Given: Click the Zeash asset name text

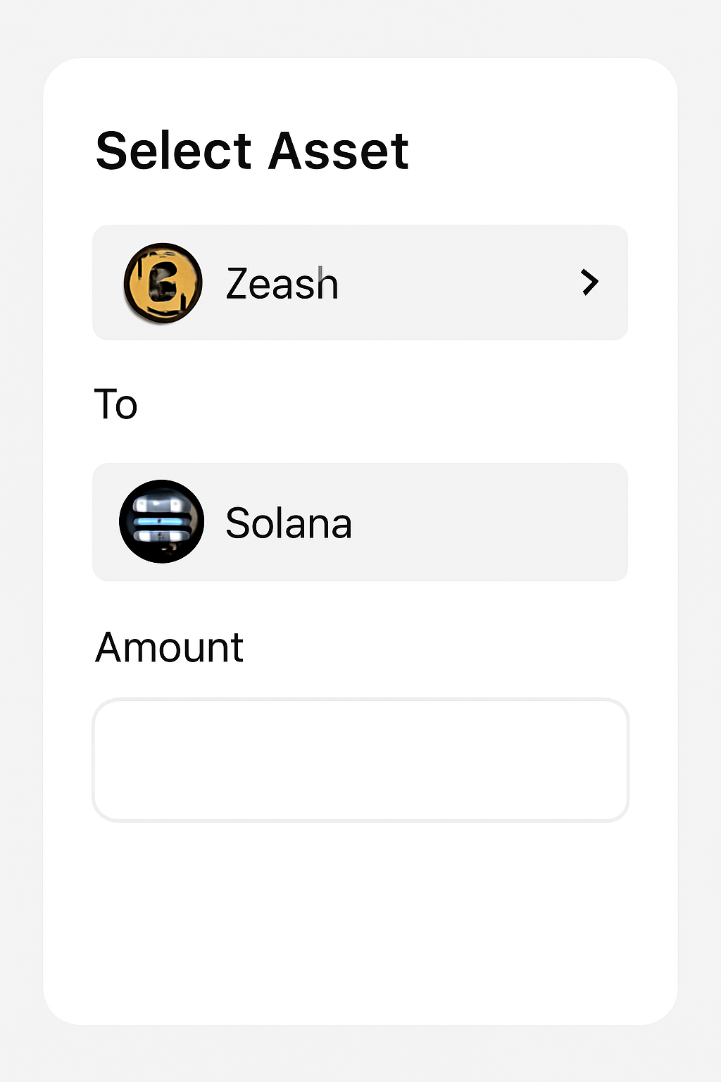Looking at the screenshot, I should [x=282, y=284].
